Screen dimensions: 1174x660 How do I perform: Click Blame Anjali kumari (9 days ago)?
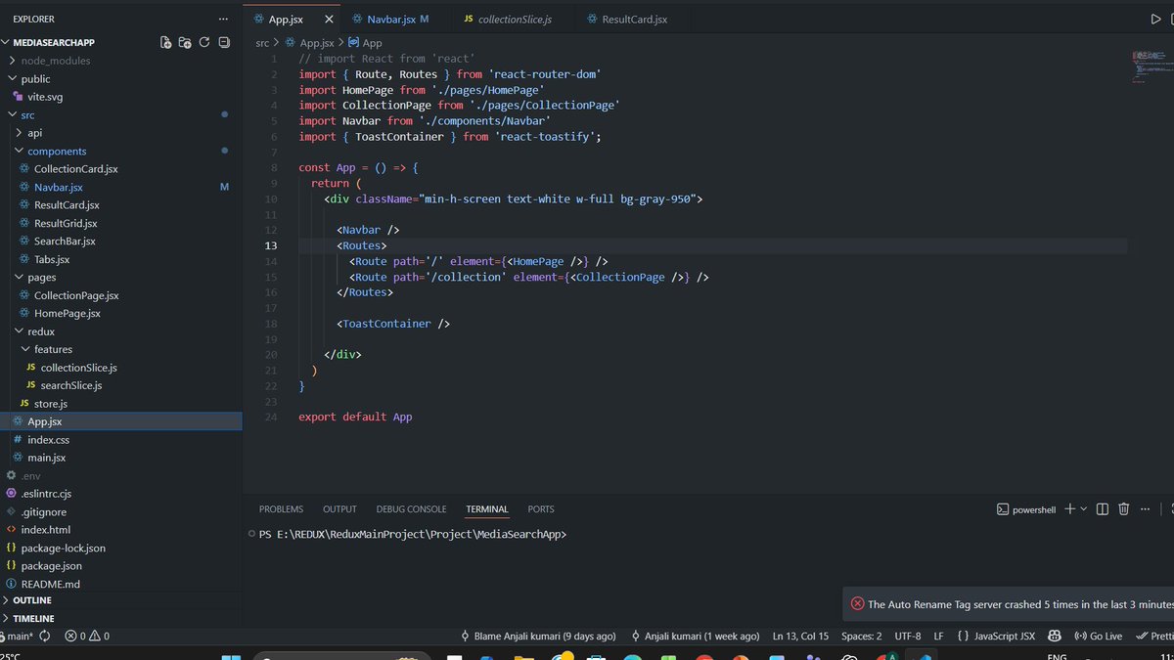[x=539, y=636]
